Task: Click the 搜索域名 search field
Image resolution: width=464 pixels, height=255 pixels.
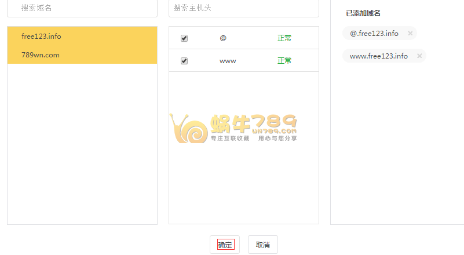Action: pos(82,8)
